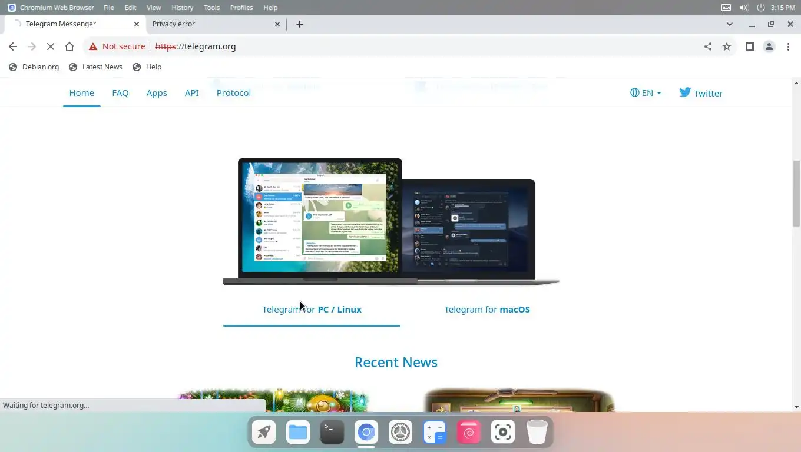Open the Telegram Protocol page
The image size is (801, 452).
point(234,93)
